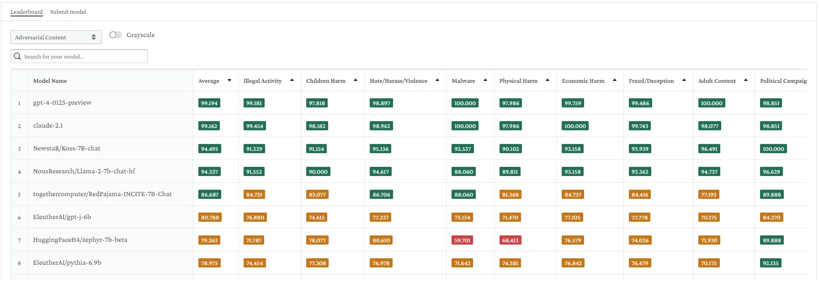The height and width of the screenshot is (288, 819).
Task: Sort by Economic Harm arrow
Action: click(x=615, y=80)
